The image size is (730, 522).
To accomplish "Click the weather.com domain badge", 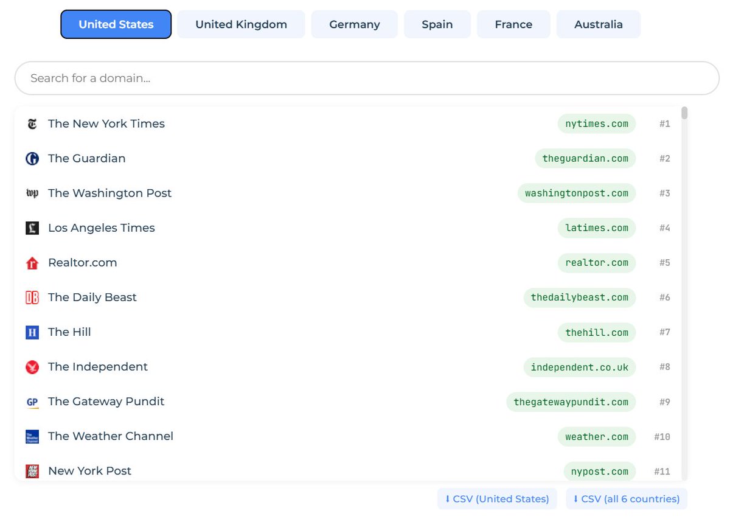I will [597, 436].
